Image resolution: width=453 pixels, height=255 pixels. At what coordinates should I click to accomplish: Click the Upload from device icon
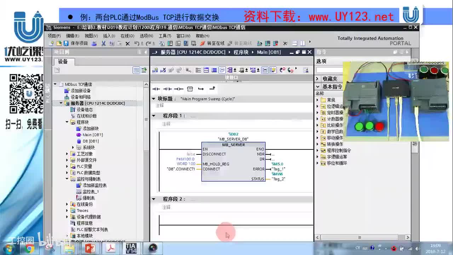tap(178, 43)
